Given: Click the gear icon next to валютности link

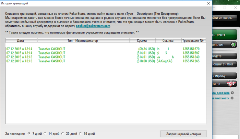Looking at the screenshot, I should pyautogui.click(x=232, y=98).
